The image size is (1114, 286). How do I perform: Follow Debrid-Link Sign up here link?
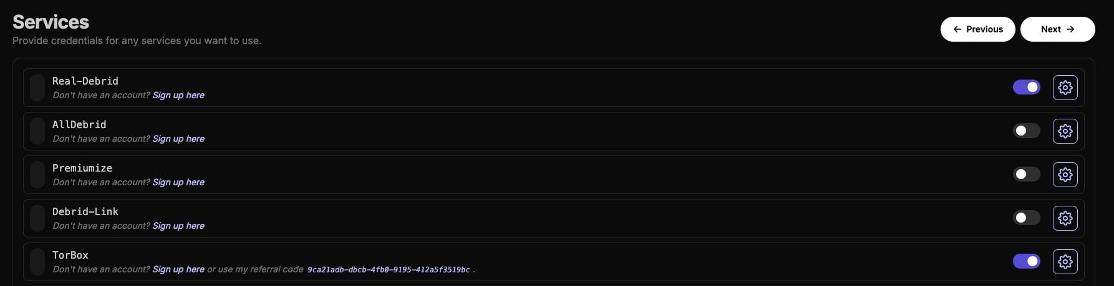click(x=178, y=226)
